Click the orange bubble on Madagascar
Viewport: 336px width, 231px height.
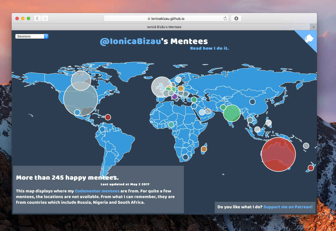(x=204, y=149)
